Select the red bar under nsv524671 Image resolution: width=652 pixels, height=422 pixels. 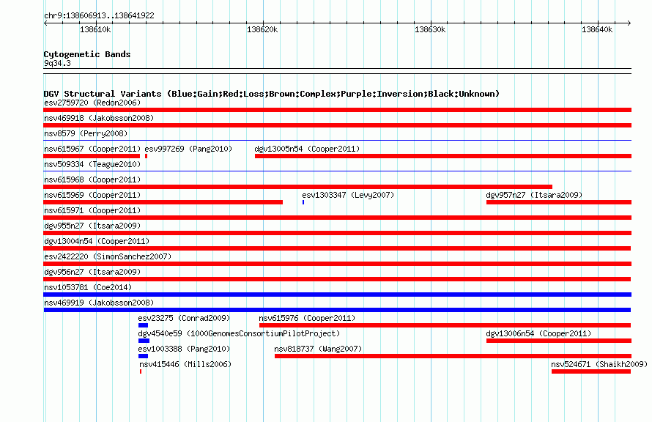coord(591,371)
